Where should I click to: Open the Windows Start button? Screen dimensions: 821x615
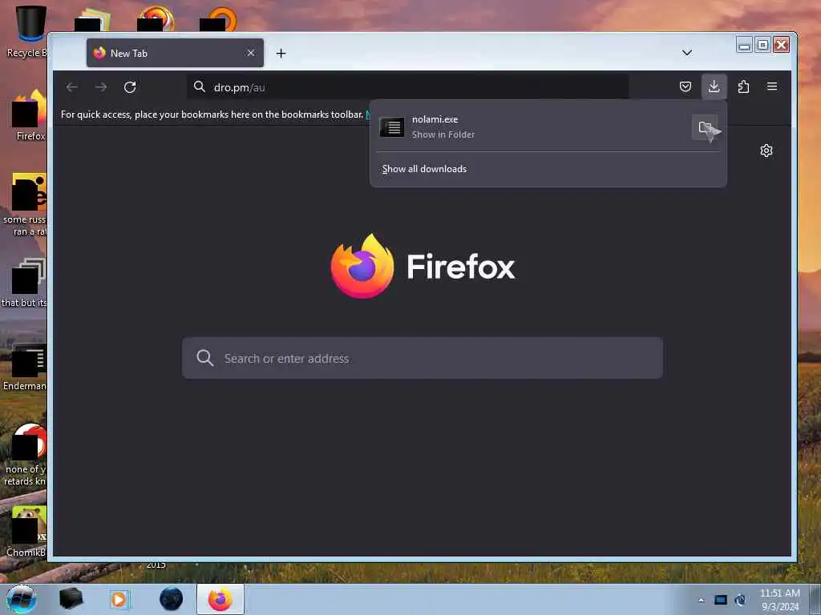pos(22,599)
